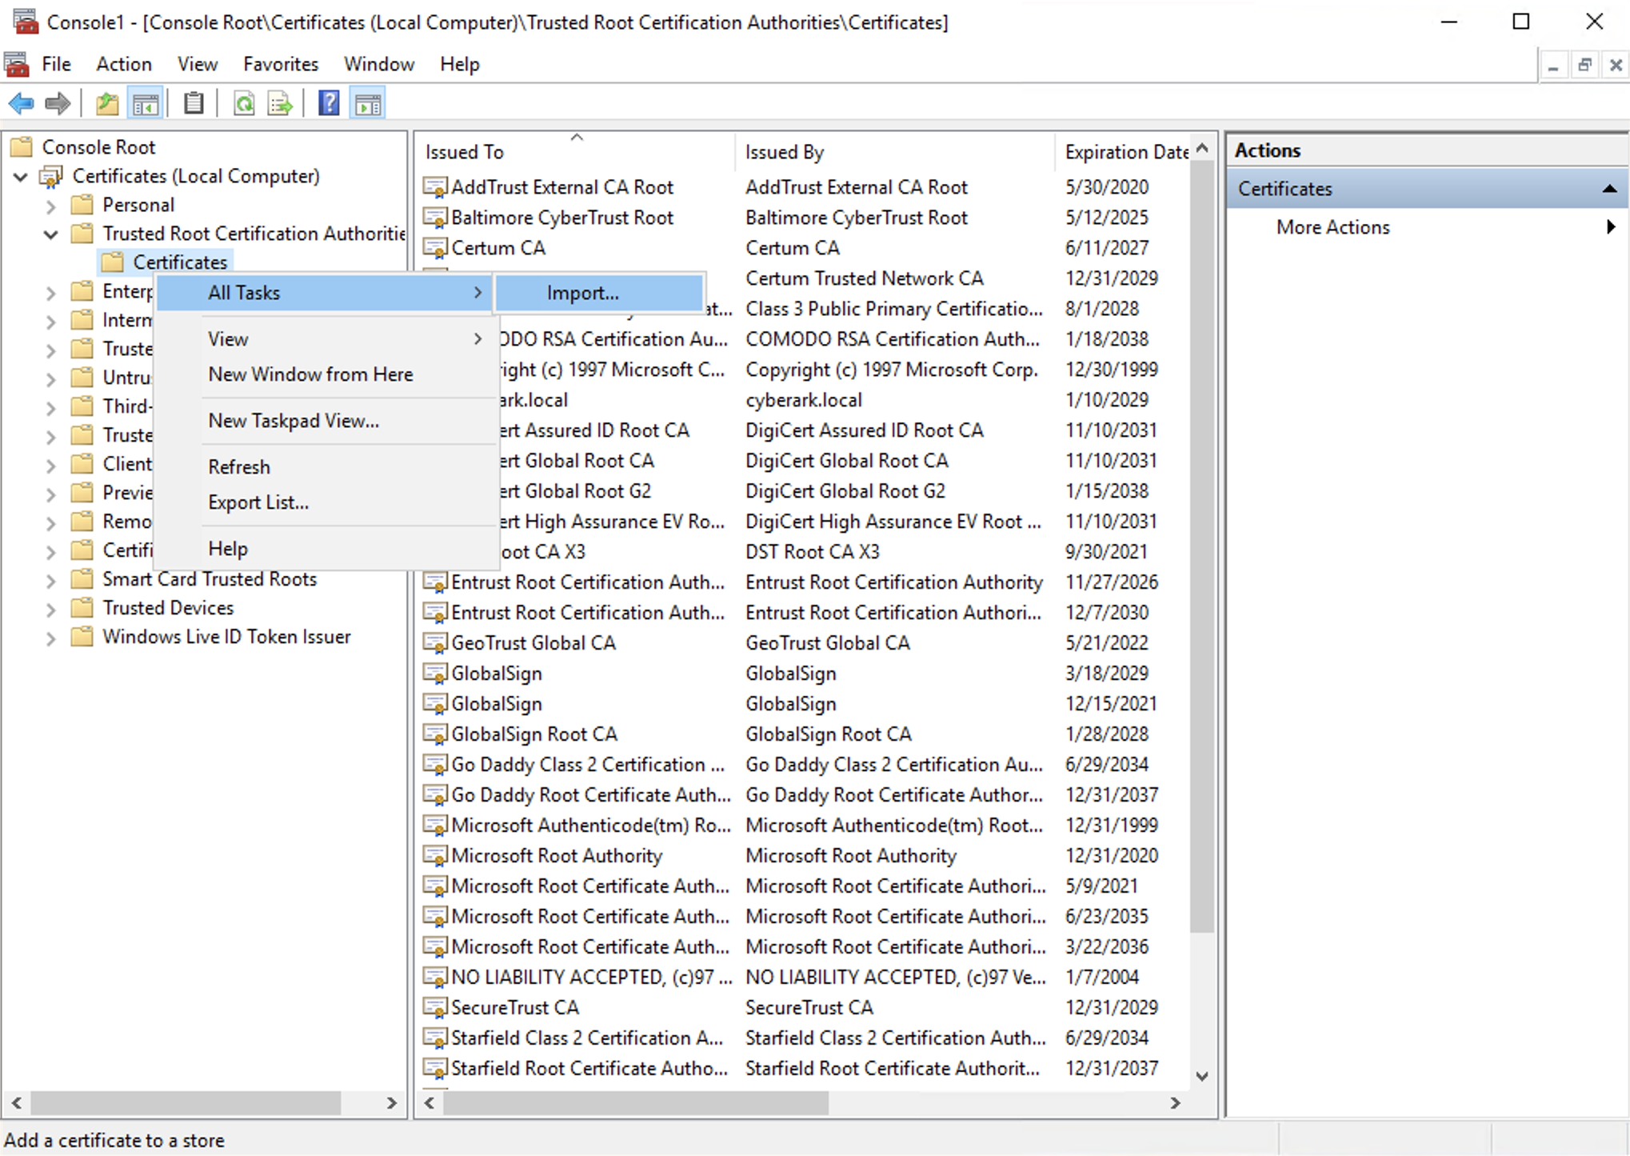The image size is (1630, 1156).
Task: Click Certificates (Local Computer) snap-in icon
Action: coord(52,176)
